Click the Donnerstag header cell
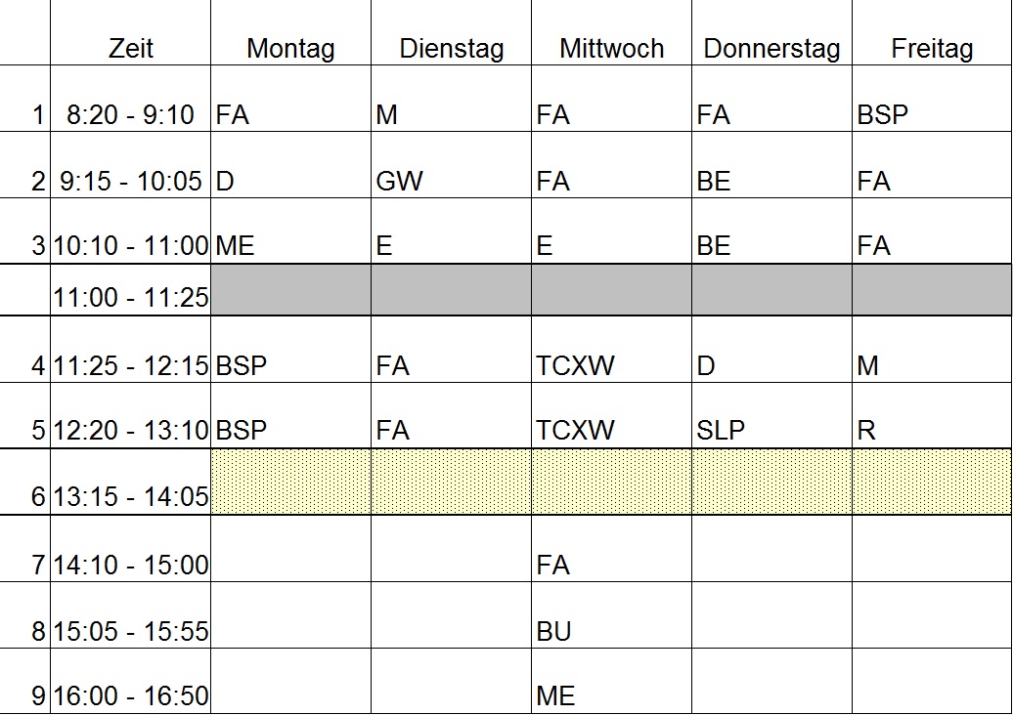The width and height of the screenshot is (1013, 715). (x=771, y=32)
